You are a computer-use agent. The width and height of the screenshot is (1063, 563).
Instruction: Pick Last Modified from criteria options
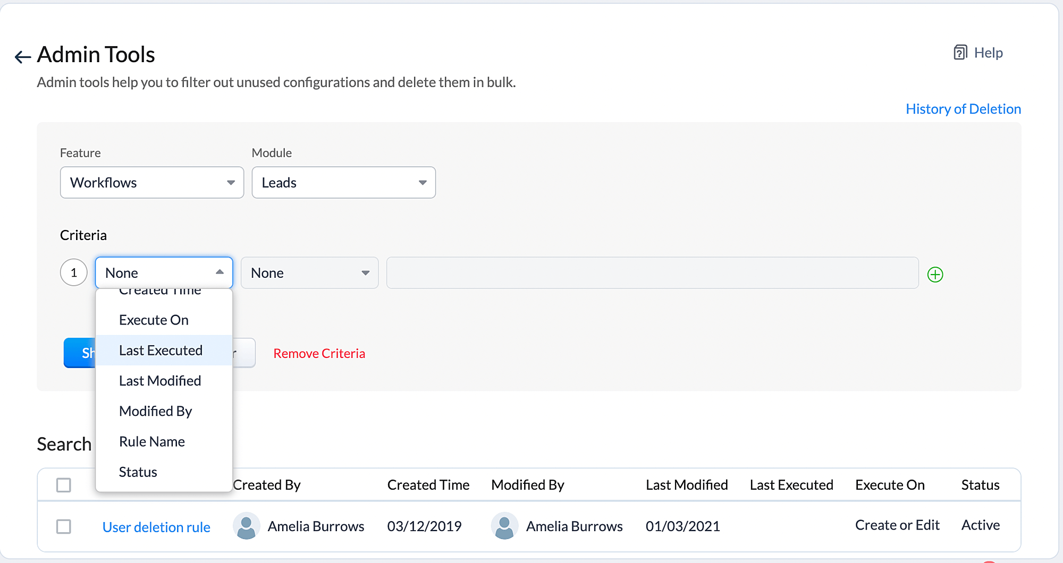159,381
